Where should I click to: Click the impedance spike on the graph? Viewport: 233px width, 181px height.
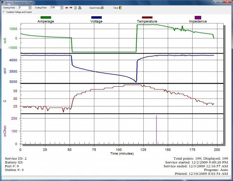156,129
